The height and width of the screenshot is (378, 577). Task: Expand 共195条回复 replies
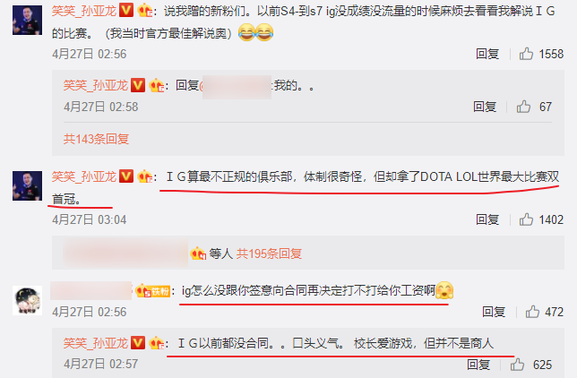click(x=269, y=253)
